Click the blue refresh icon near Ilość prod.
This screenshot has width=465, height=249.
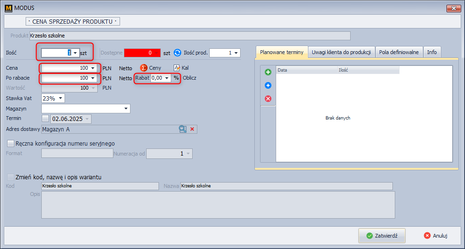pyautogui.click(x=177, y=53)
